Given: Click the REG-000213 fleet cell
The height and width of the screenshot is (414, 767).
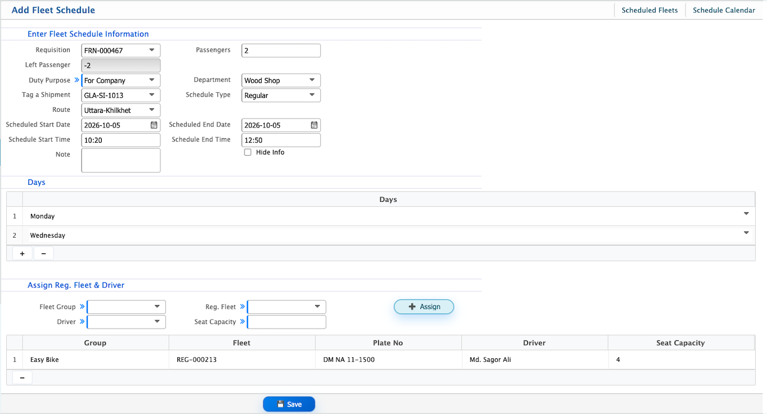Looking at the screenshot, I should coord(242,360).
